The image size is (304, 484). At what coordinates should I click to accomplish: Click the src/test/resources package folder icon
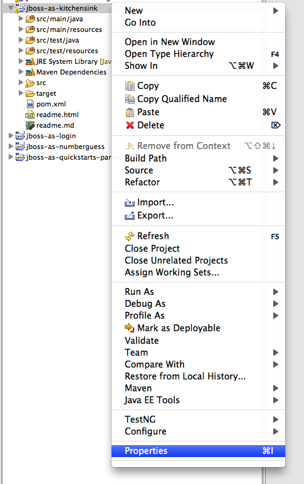click(x=30, y=51)
